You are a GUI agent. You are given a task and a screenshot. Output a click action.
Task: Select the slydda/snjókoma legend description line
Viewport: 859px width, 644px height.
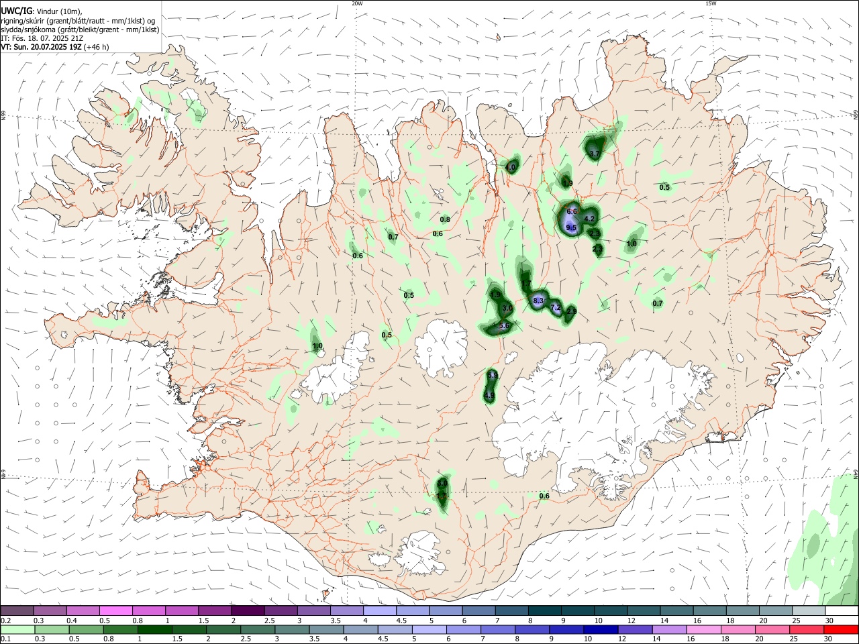pyautogui.click(x=80, y=30)
